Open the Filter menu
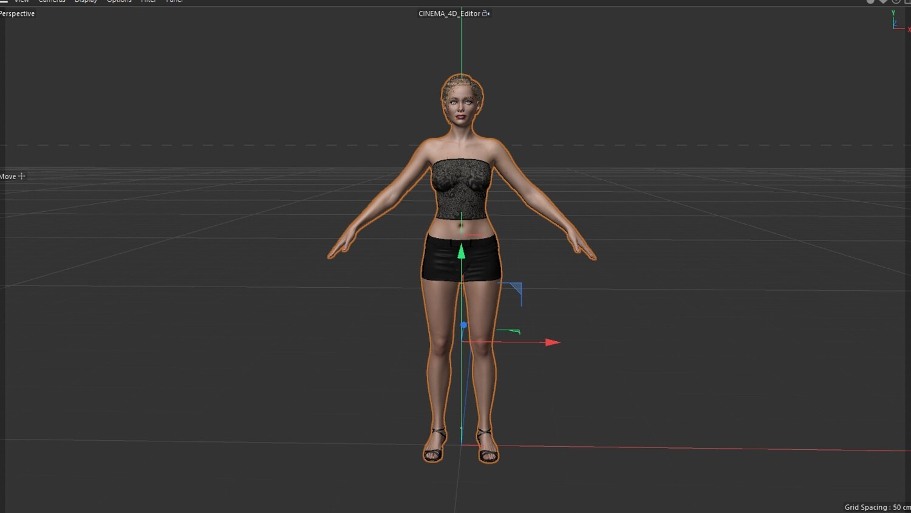911x513 pixels. click(x=149, y=2)
